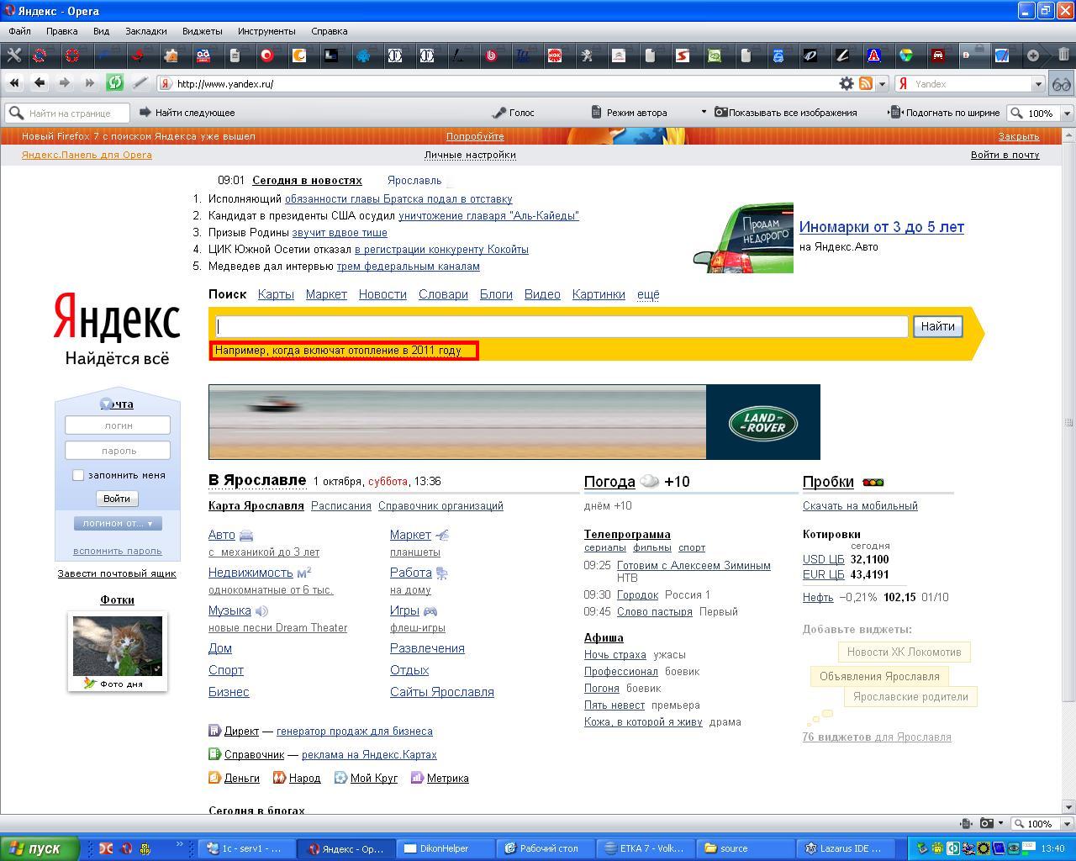
Task: Toggle Fit to width button
Action: (x=945, y=112)
